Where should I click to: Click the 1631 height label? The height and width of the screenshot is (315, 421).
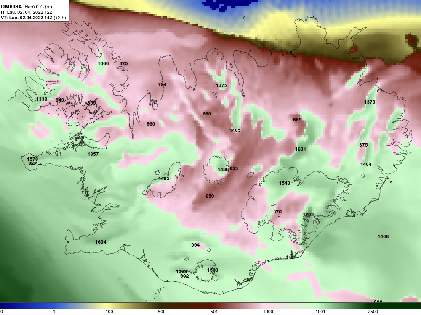tap(301, 149)
